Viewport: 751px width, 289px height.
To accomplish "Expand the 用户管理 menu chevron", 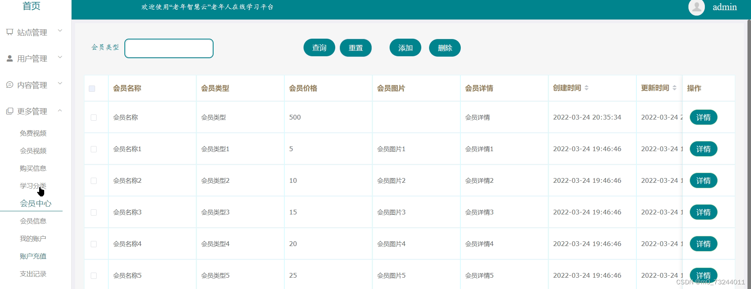I will (60, 57).
